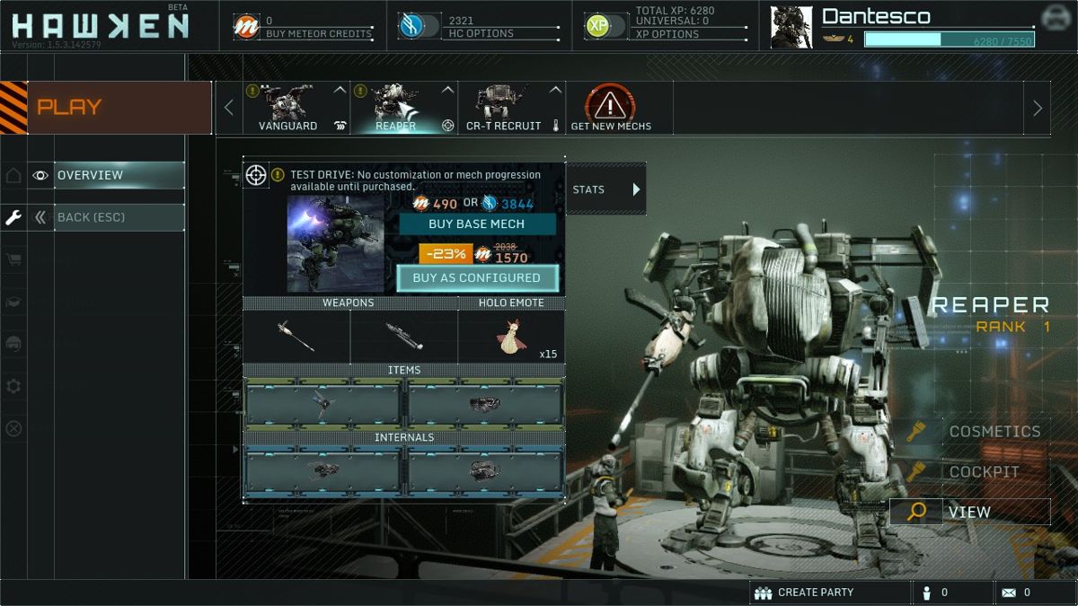This screenshot has height=606, width=1078.
Task: Expand the STATS panel arrow
Action: coord(635,189)
